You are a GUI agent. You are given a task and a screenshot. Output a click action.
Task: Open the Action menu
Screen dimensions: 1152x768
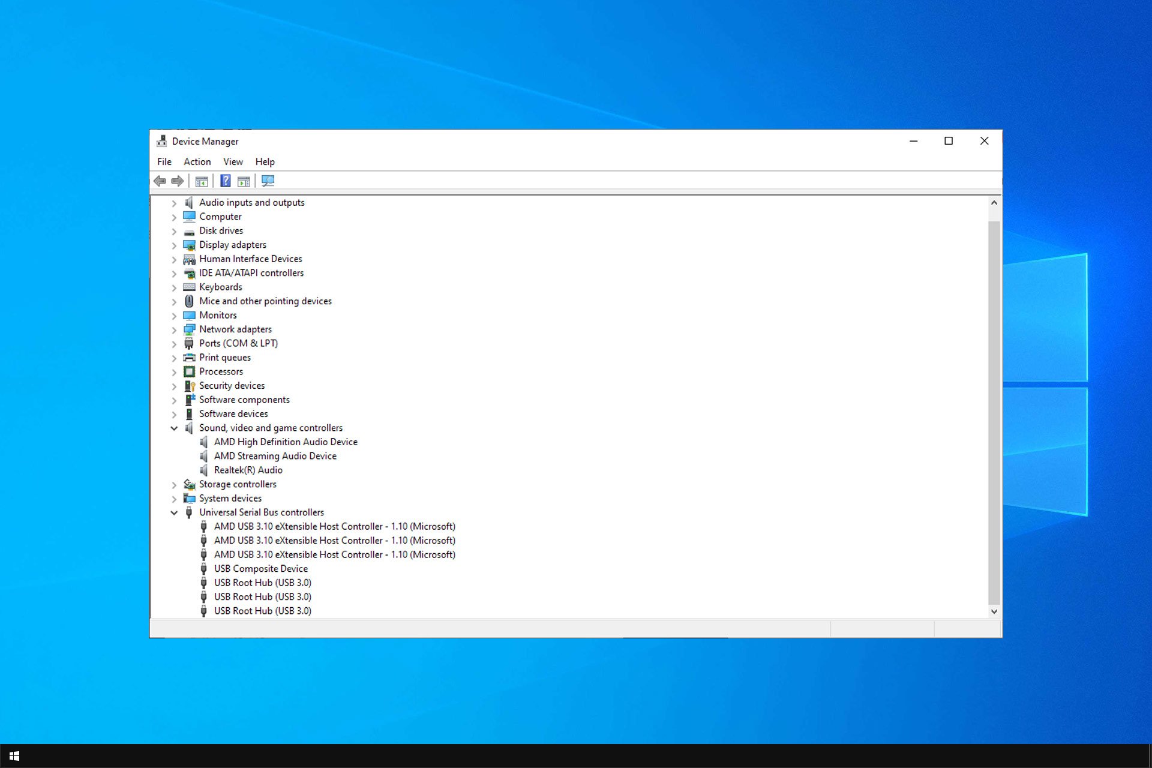(197, 161)
